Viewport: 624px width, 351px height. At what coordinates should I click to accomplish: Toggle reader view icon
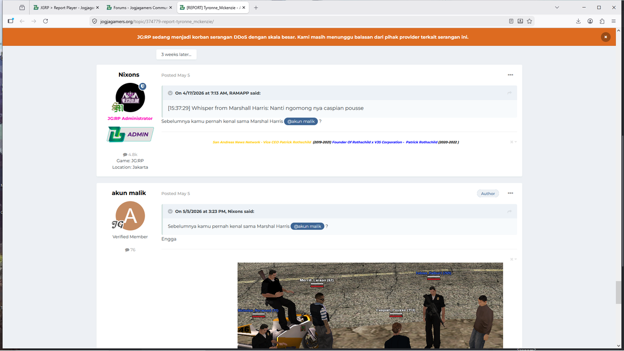[511, 21]
